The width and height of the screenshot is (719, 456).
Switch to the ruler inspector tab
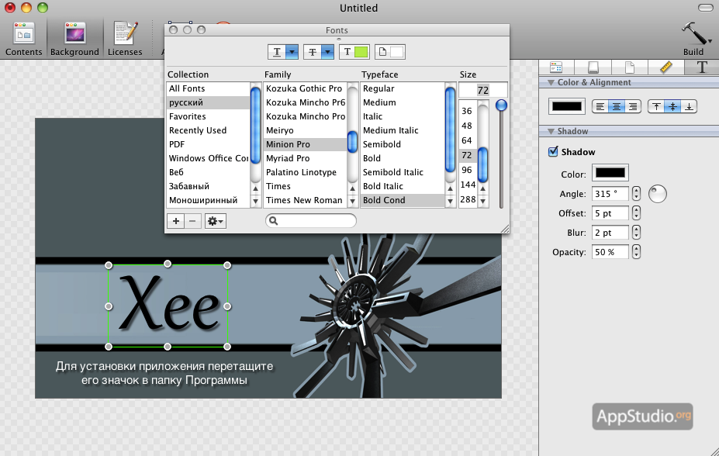(x=665, y=67)
